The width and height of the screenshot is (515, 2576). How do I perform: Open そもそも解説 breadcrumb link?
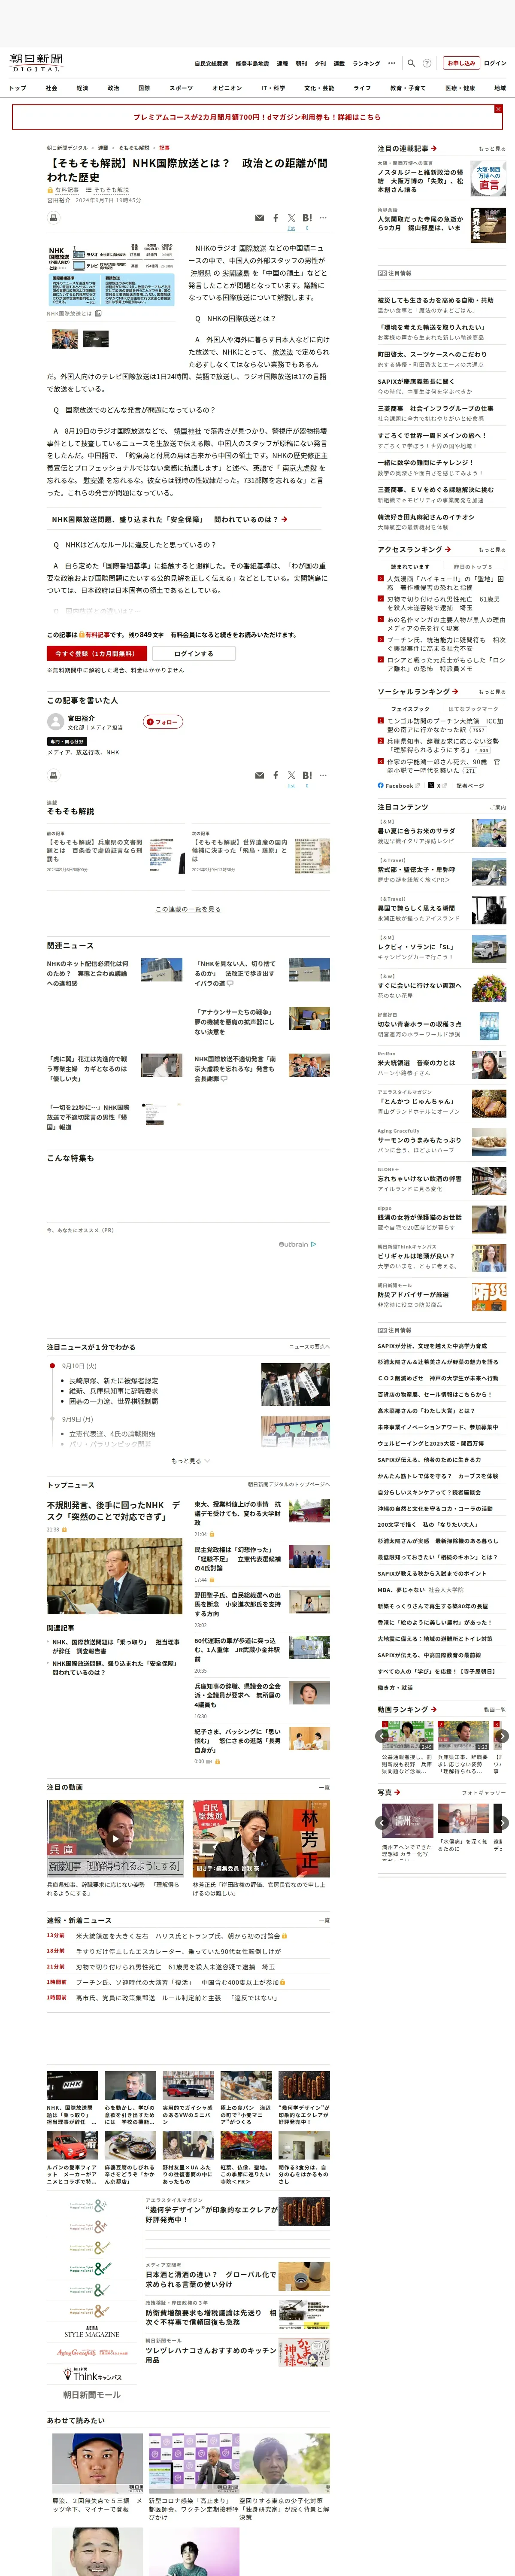134,148
